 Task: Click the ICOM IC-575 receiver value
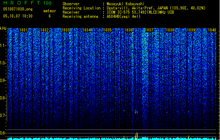tap(140, 12)
